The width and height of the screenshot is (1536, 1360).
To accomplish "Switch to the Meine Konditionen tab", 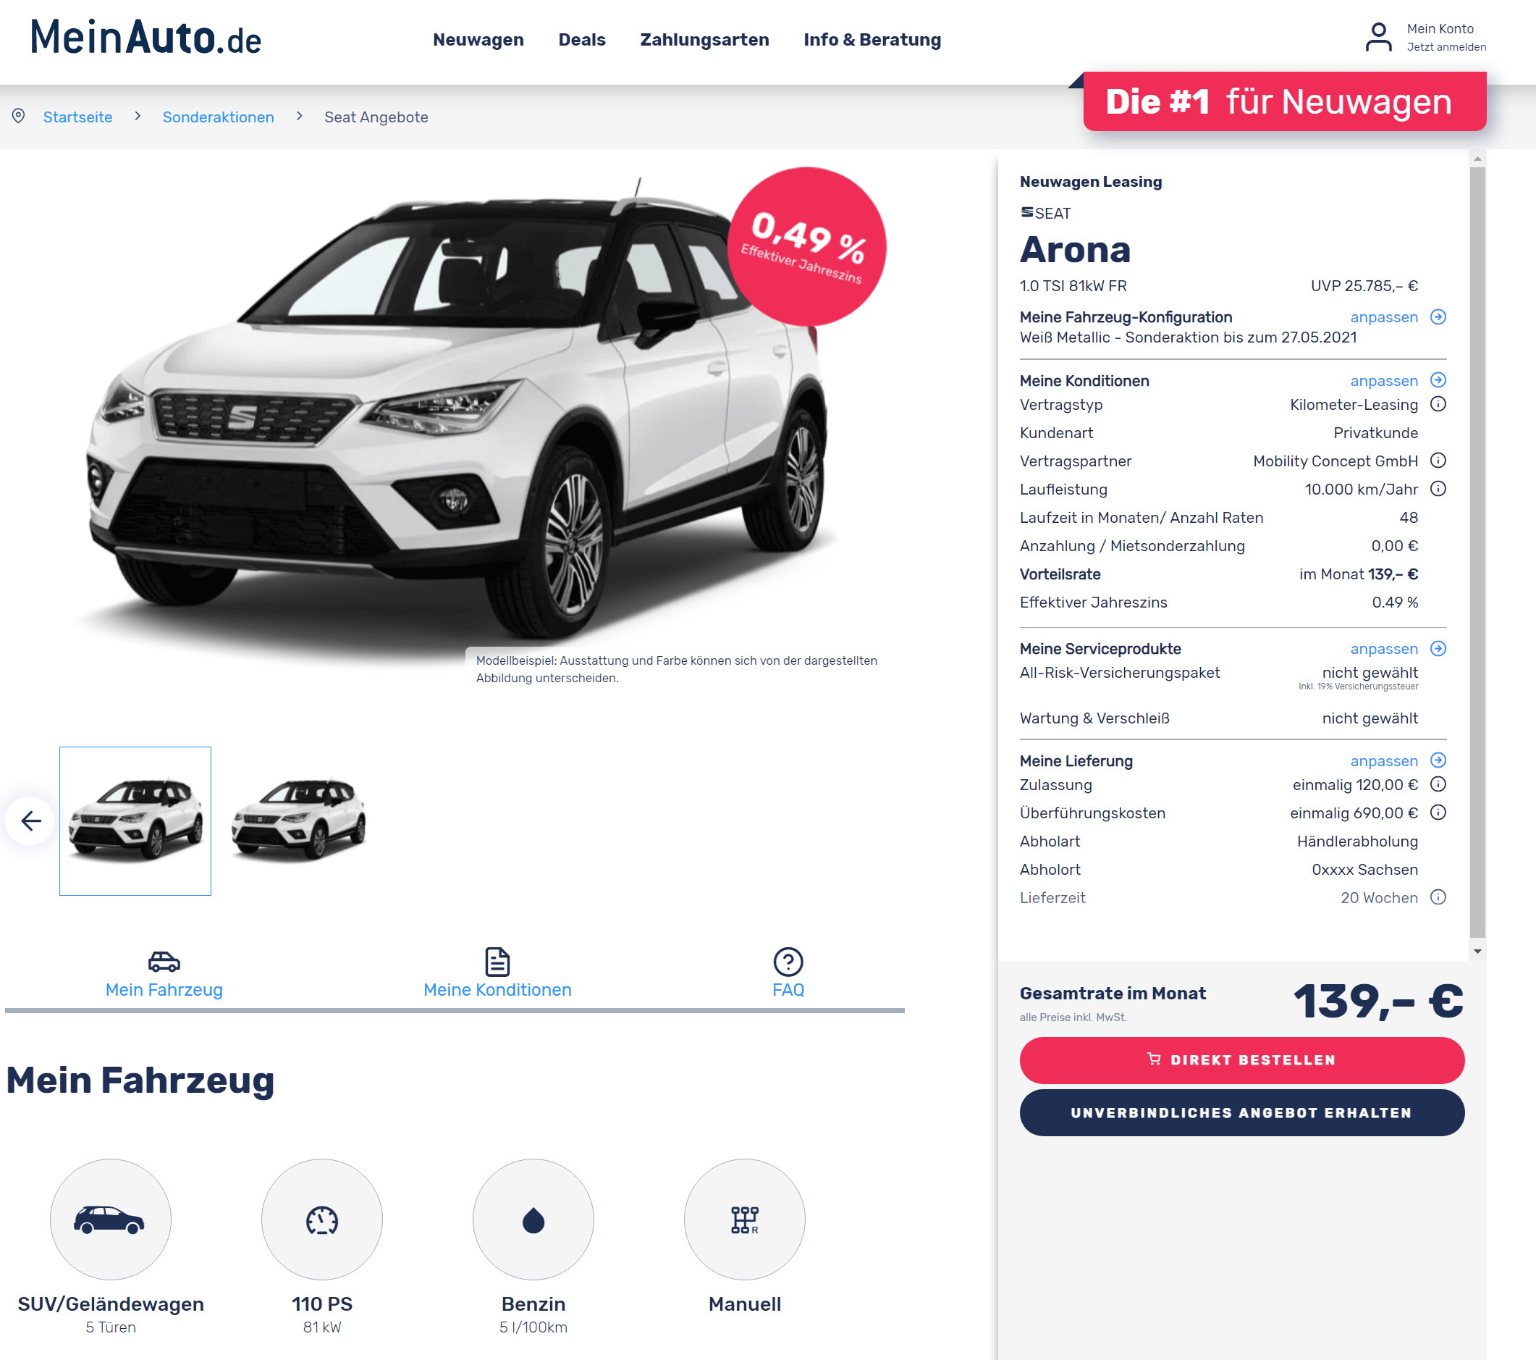I will 497,973.
